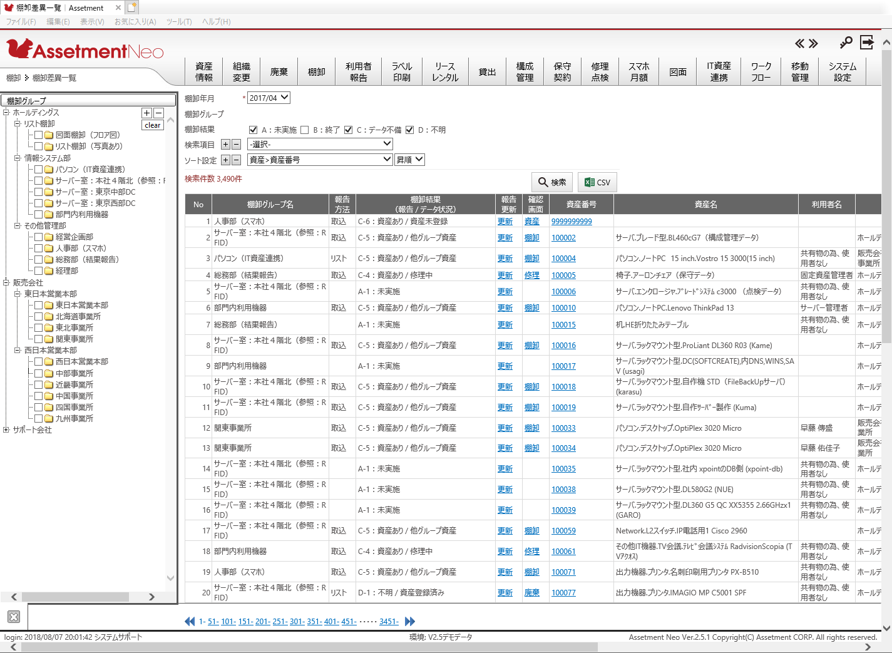Close the bottom-left panel with X icon
Viewport: 892px width, 653px height.
(x=14, y=617)
